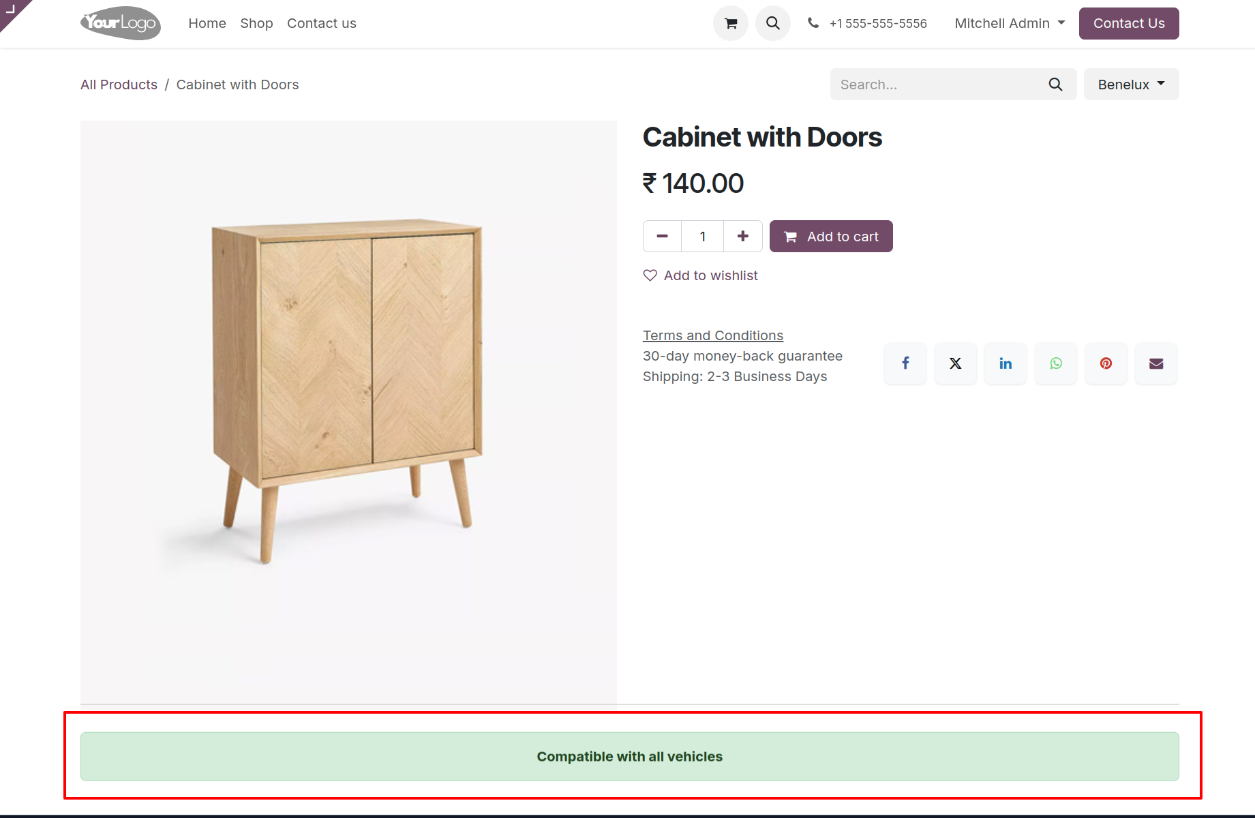
Task: Share product by email icon
Action: click(x=1156, y=363)
